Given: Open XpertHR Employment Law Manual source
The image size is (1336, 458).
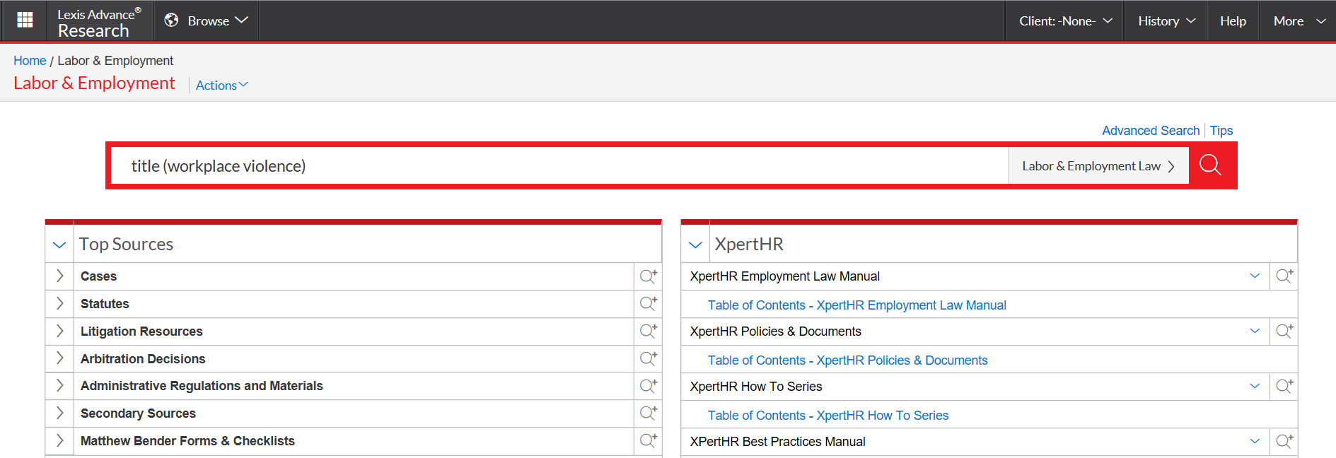Looking at the screenshot, I should (x=785, y=276).
